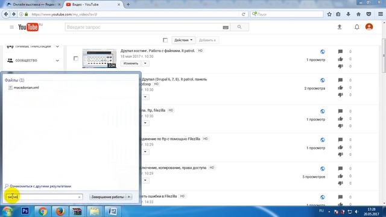Image resolution: width=386 pixels, height=217 pixels.
Task: Click the Firefox Поиск search box
Action: (x=287, y=14)
